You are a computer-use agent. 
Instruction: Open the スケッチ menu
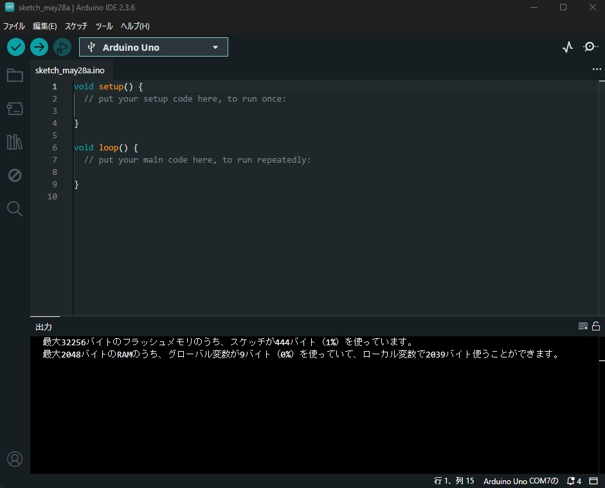click(76, 26)
